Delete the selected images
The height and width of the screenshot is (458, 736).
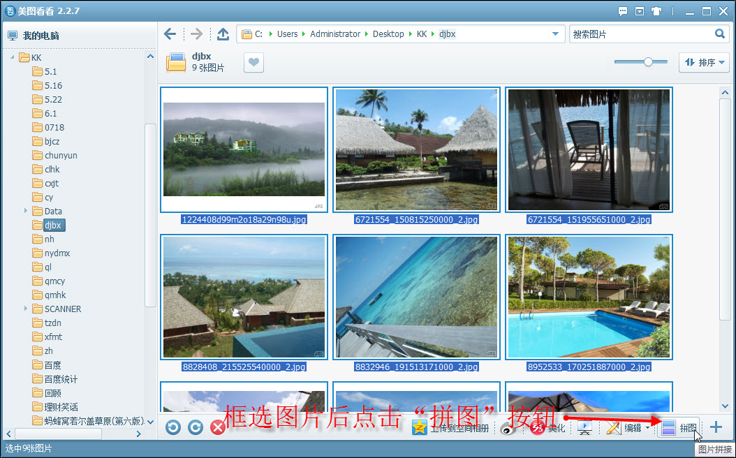217,427
